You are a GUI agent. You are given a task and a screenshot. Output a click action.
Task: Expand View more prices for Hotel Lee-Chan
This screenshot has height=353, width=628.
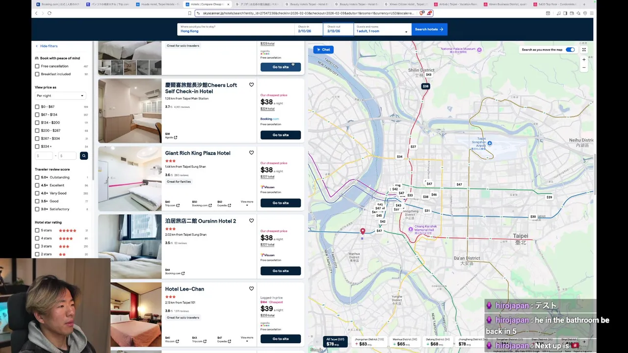(x=247, y=339)
